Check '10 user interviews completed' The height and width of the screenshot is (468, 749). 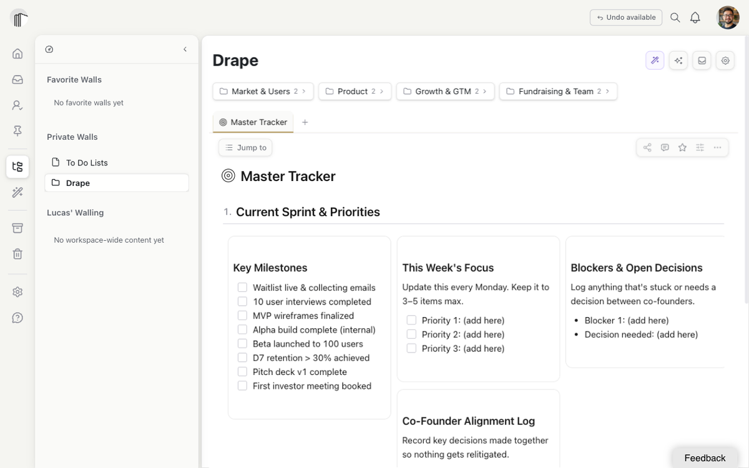(242, 301)
